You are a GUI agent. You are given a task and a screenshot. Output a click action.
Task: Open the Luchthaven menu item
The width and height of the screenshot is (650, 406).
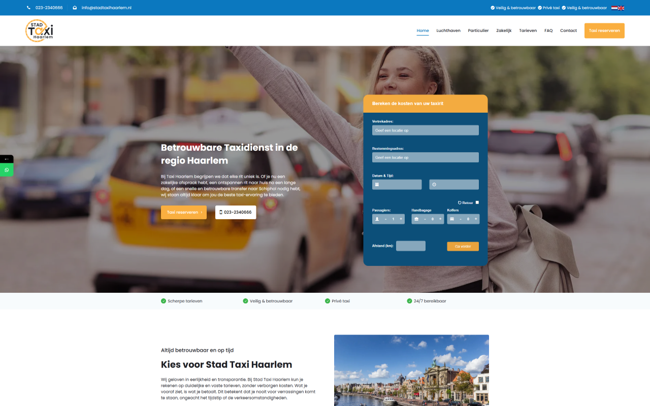pos(448,30)
